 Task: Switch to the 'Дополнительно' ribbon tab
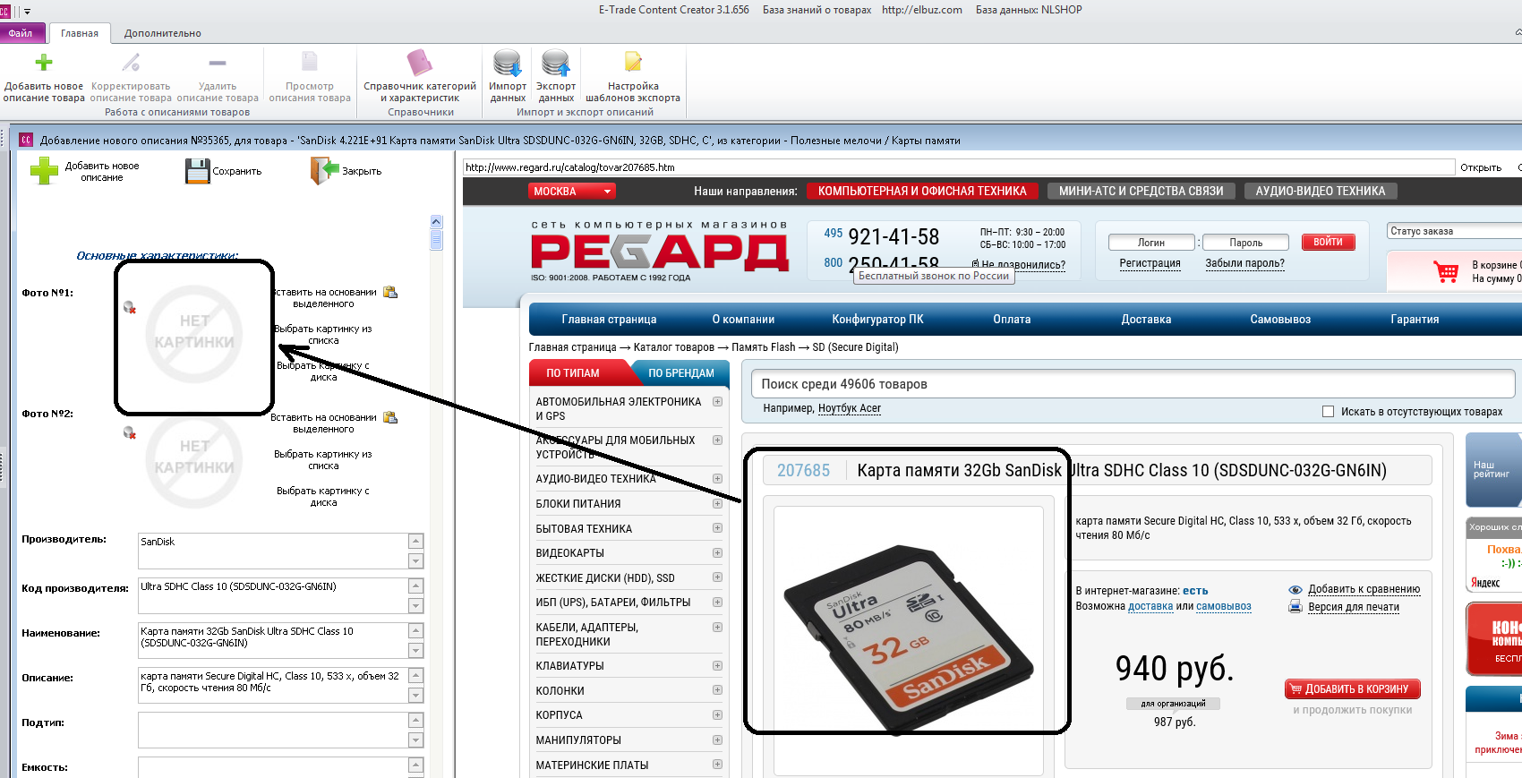click(163, 33)
